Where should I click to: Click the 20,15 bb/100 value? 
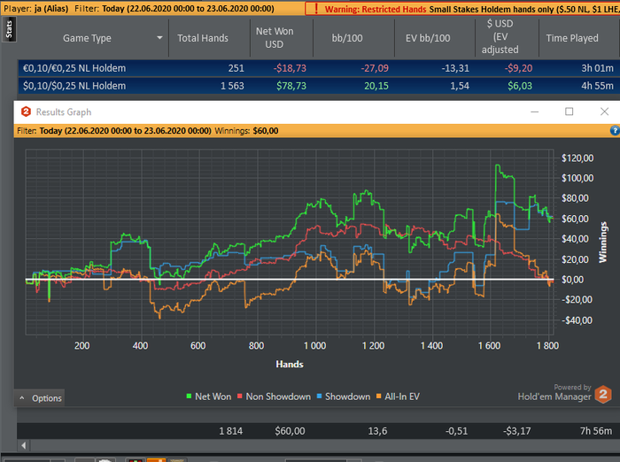(376, 86)
